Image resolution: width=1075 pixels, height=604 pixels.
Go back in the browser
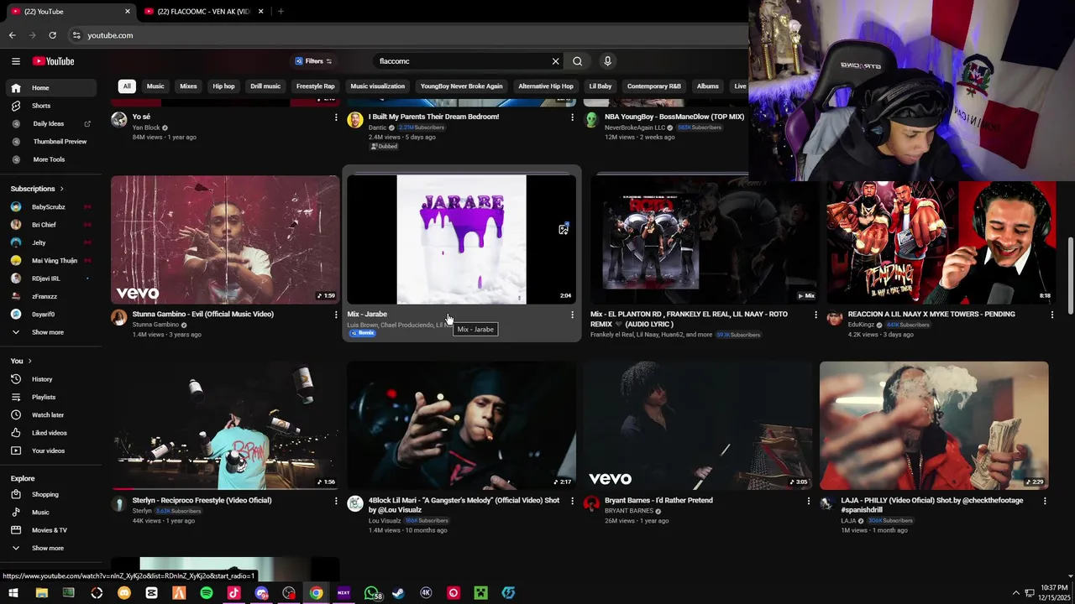(x=13, y=35)
